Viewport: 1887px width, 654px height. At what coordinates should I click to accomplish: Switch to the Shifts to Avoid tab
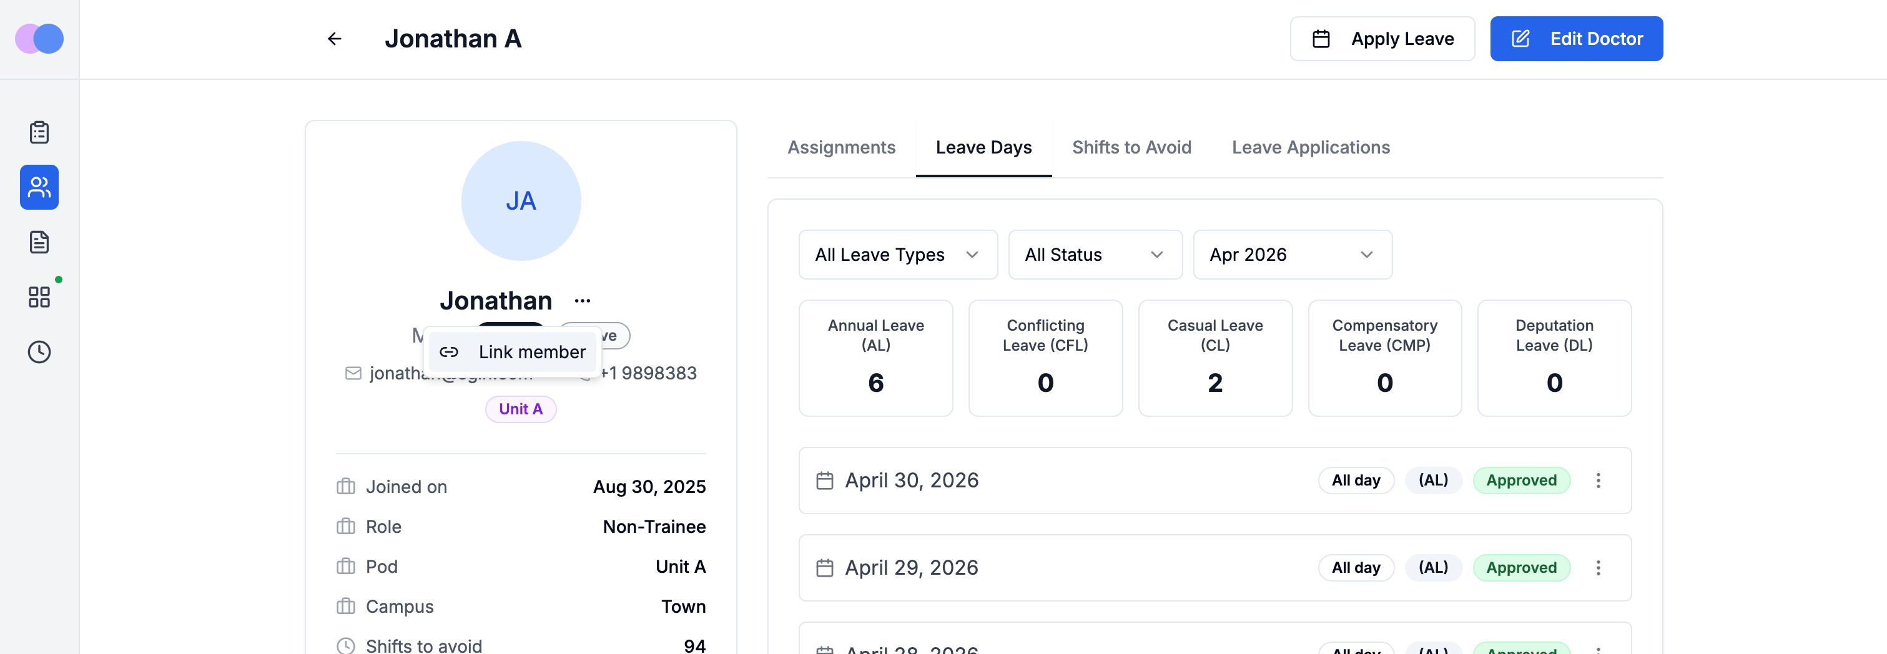click(1131, 148)
